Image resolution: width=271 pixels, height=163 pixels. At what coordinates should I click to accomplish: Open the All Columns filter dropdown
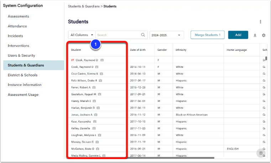82,35
